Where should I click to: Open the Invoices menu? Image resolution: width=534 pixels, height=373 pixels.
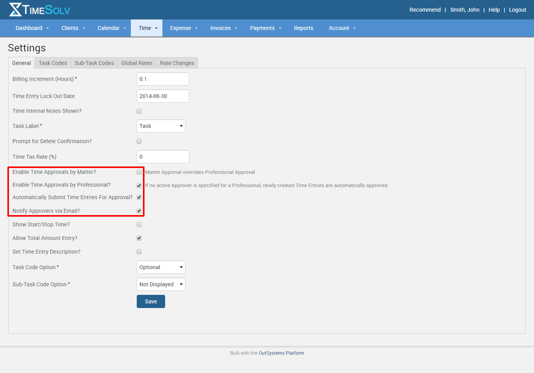[x=220, y=28]
